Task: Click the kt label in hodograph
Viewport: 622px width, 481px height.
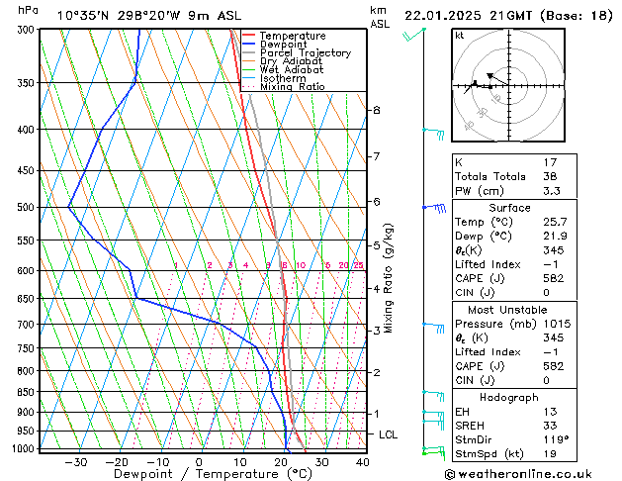Action: (x=460, y=36)
